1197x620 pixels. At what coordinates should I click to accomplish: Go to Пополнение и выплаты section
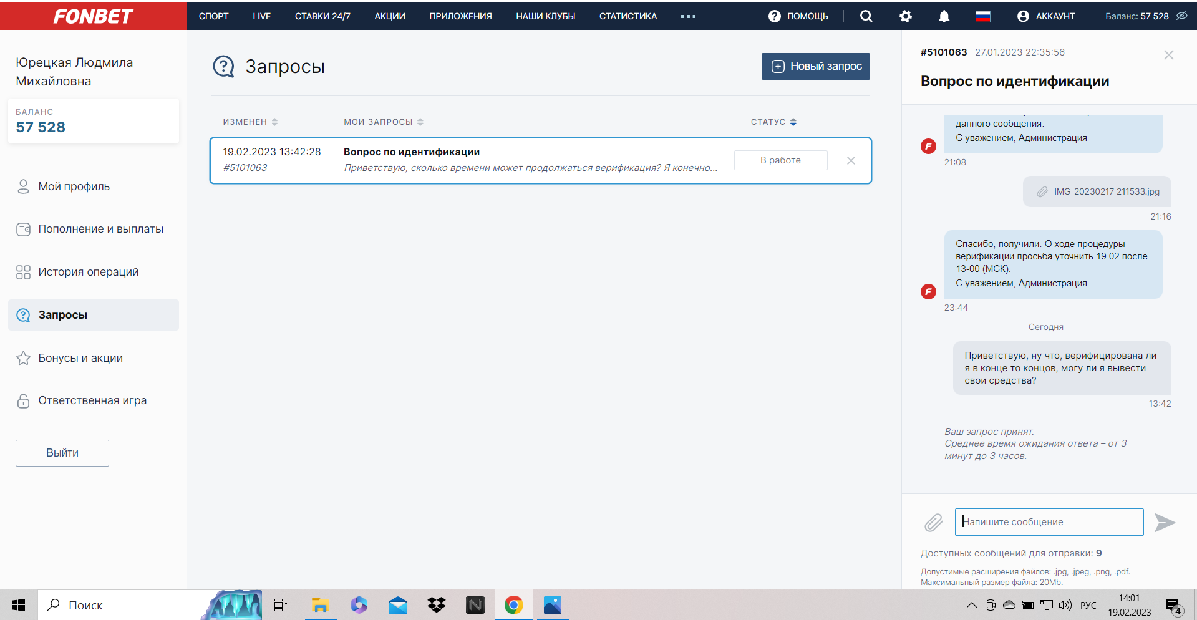pos(100,229)
